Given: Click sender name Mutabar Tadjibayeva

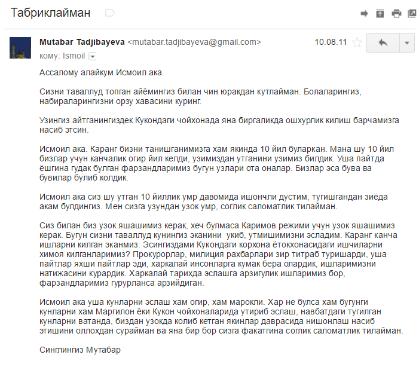Looking at the screenshot, I should (x=82, y=42).
